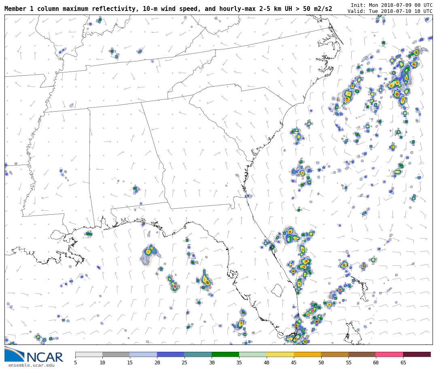Viewport: 437px width, 370px height.
Task: Click the orange 45-50 colorbar segment
Action: pos(308,354)
